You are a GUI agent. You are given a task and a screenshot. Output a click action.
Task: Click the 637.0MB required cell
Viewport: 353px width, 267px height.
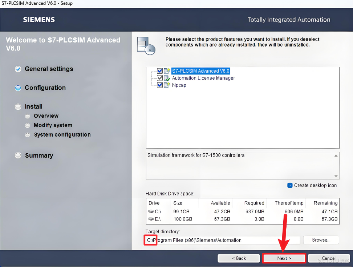(x=255, y=212)
